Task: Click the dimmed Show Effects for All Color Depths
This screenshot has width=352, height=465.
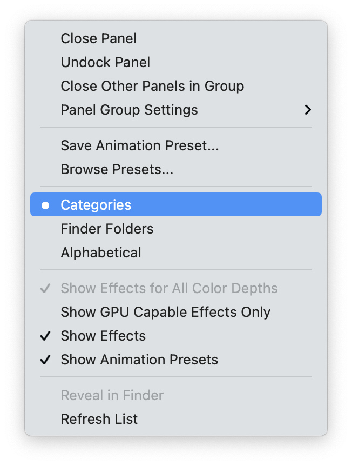Action: [x=169, y=288]
